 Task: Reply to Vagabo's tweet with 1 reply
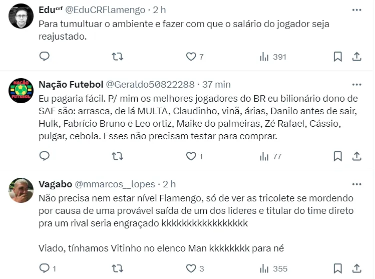pyautogui.click(x=45, y=268)
